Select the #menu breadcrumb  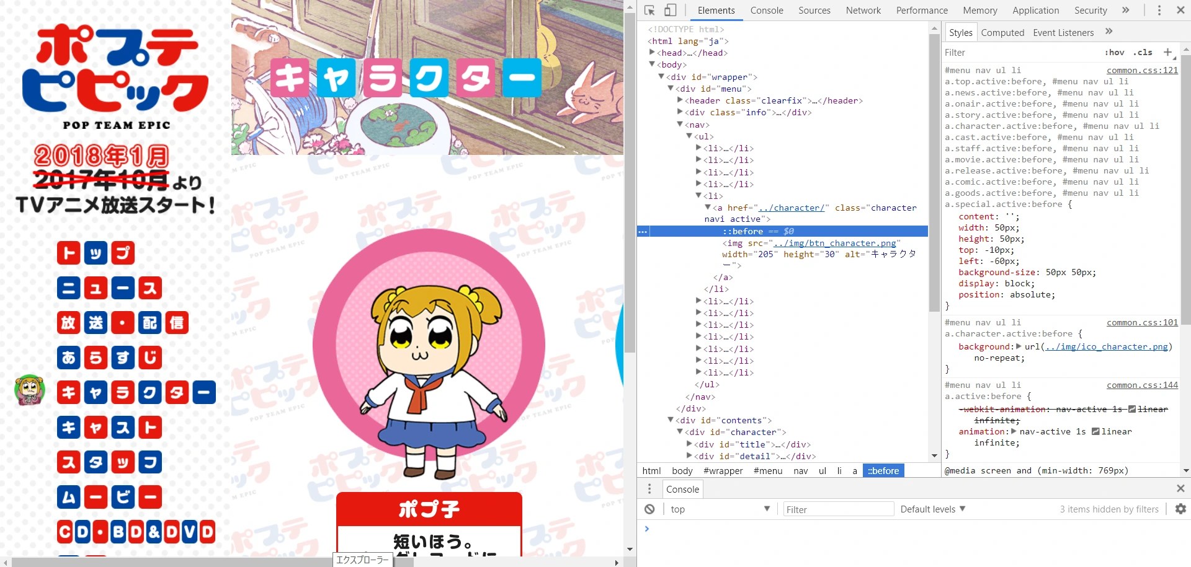(768, 471)
